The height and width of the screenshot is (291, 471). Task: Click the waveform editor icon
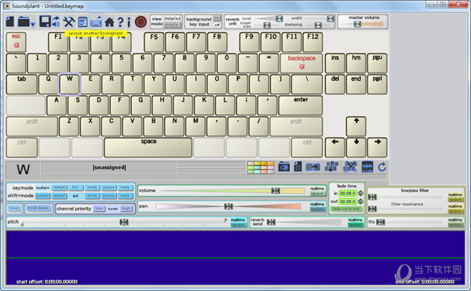(367, 167)
